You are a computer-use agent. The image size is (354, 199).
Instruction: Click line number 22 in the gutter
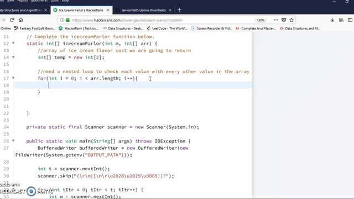(x=6, y=113)
